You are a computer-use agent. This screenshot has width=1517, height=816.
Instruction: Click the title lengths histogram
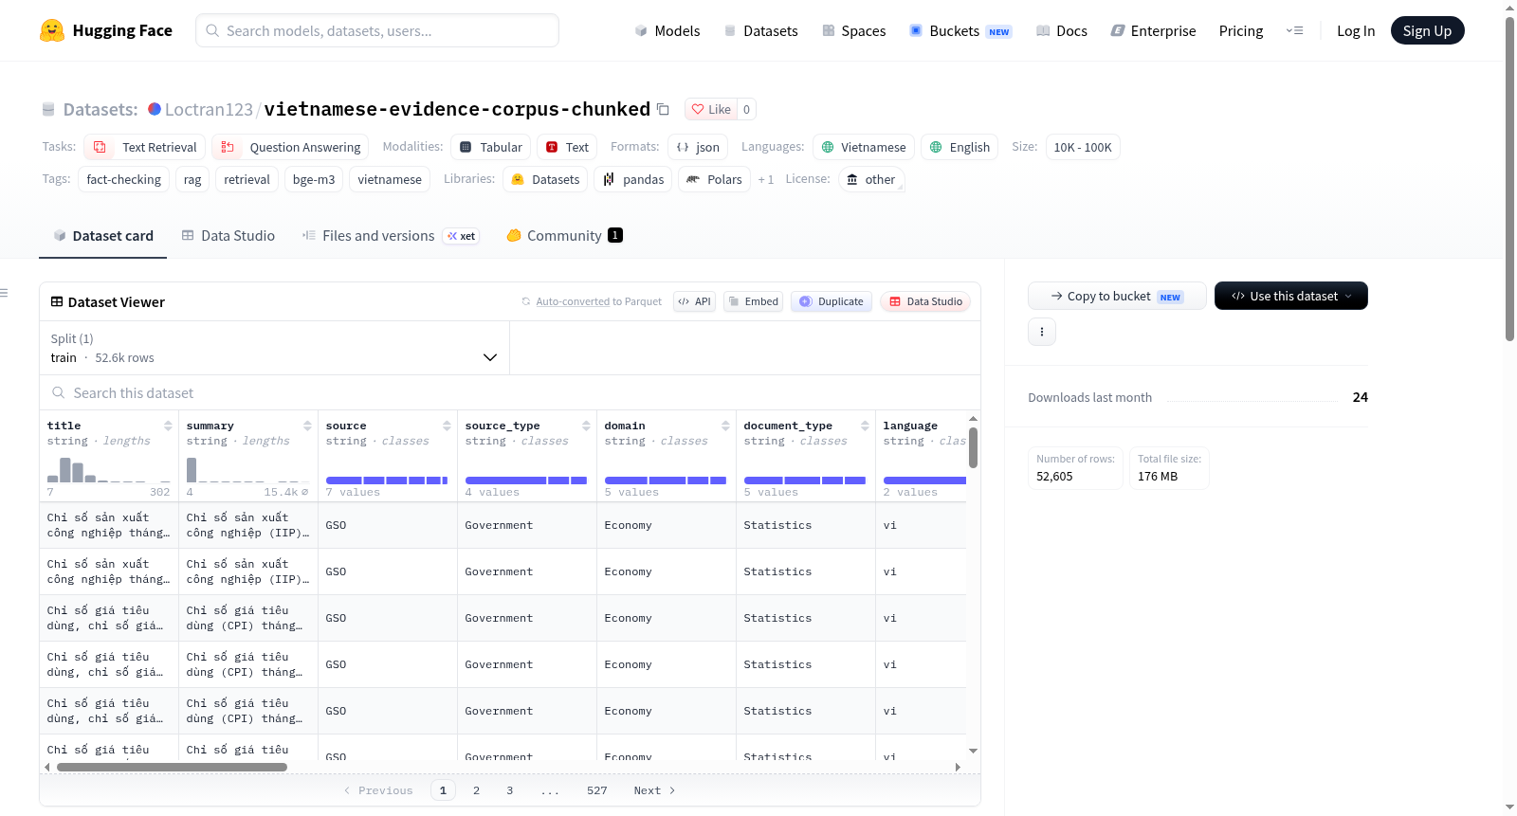pyautogui.click(x=109, y=469)
